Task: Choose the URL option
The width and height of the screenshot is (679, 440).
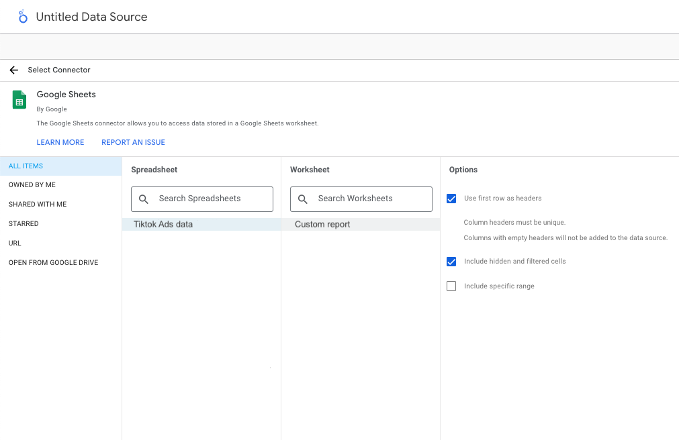Action: click(14, 243)
